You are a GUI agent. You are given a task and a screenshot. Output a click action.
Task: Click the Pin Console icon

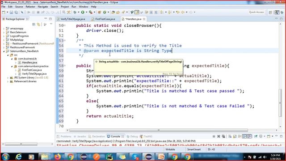pyautogui.click(x=256, y=136)
